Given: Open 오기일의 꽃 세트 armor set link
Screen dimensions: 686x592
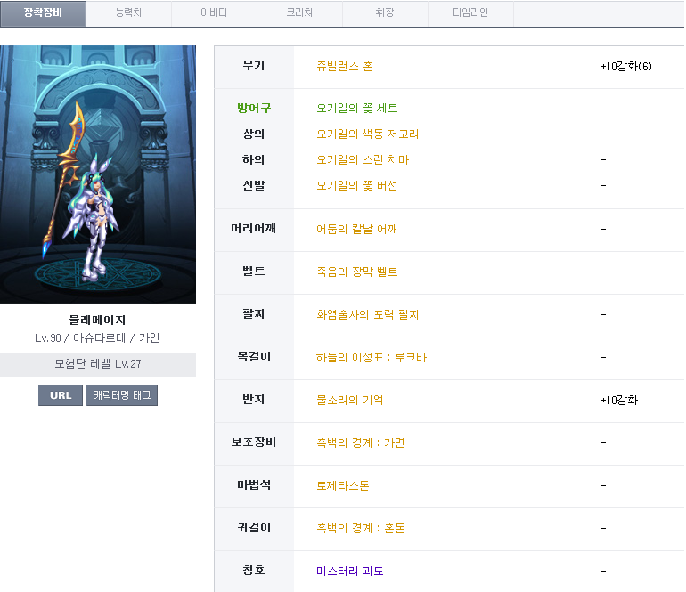Looking at the screenshot, I should point(357,109).
